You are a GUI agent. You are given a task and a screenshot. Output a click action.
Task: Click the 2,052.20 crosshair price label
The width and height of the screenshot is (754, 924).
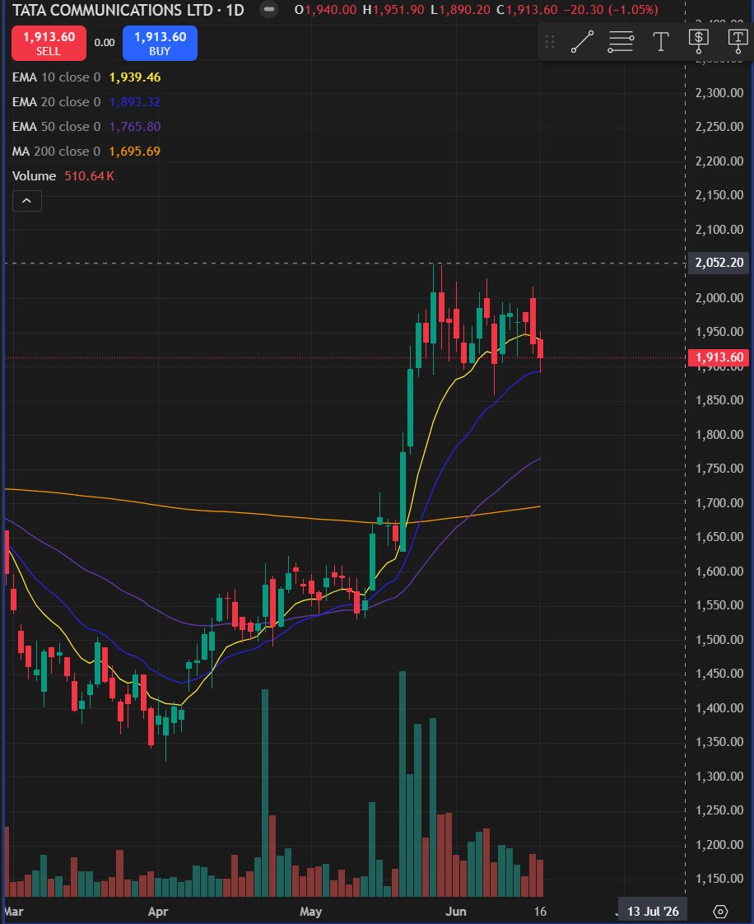click(719, 262)
